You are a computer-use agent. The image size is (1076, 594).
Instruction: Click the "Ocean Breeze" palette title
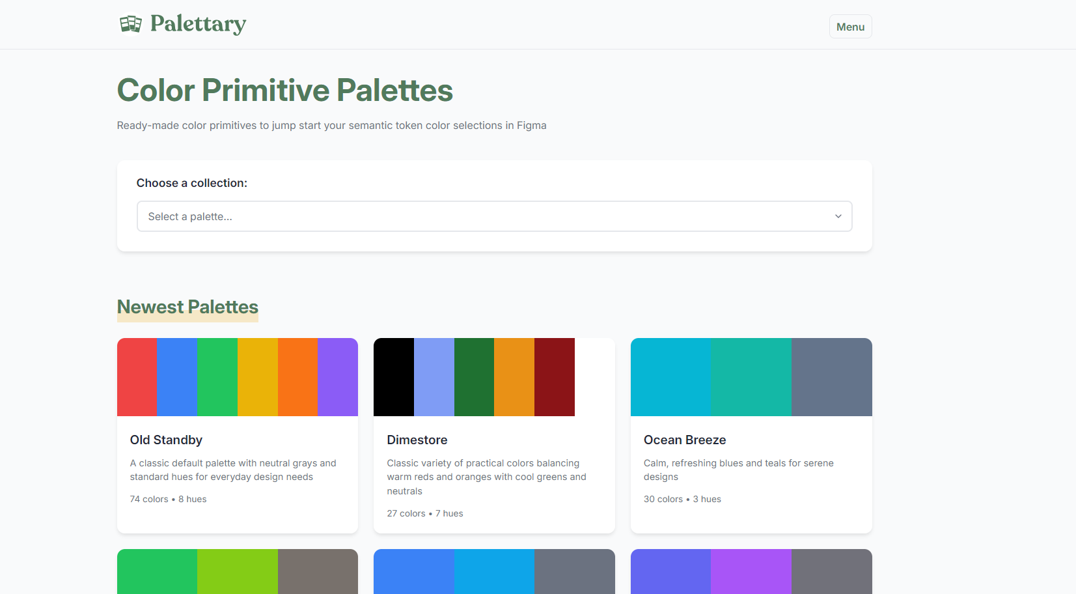685,440
